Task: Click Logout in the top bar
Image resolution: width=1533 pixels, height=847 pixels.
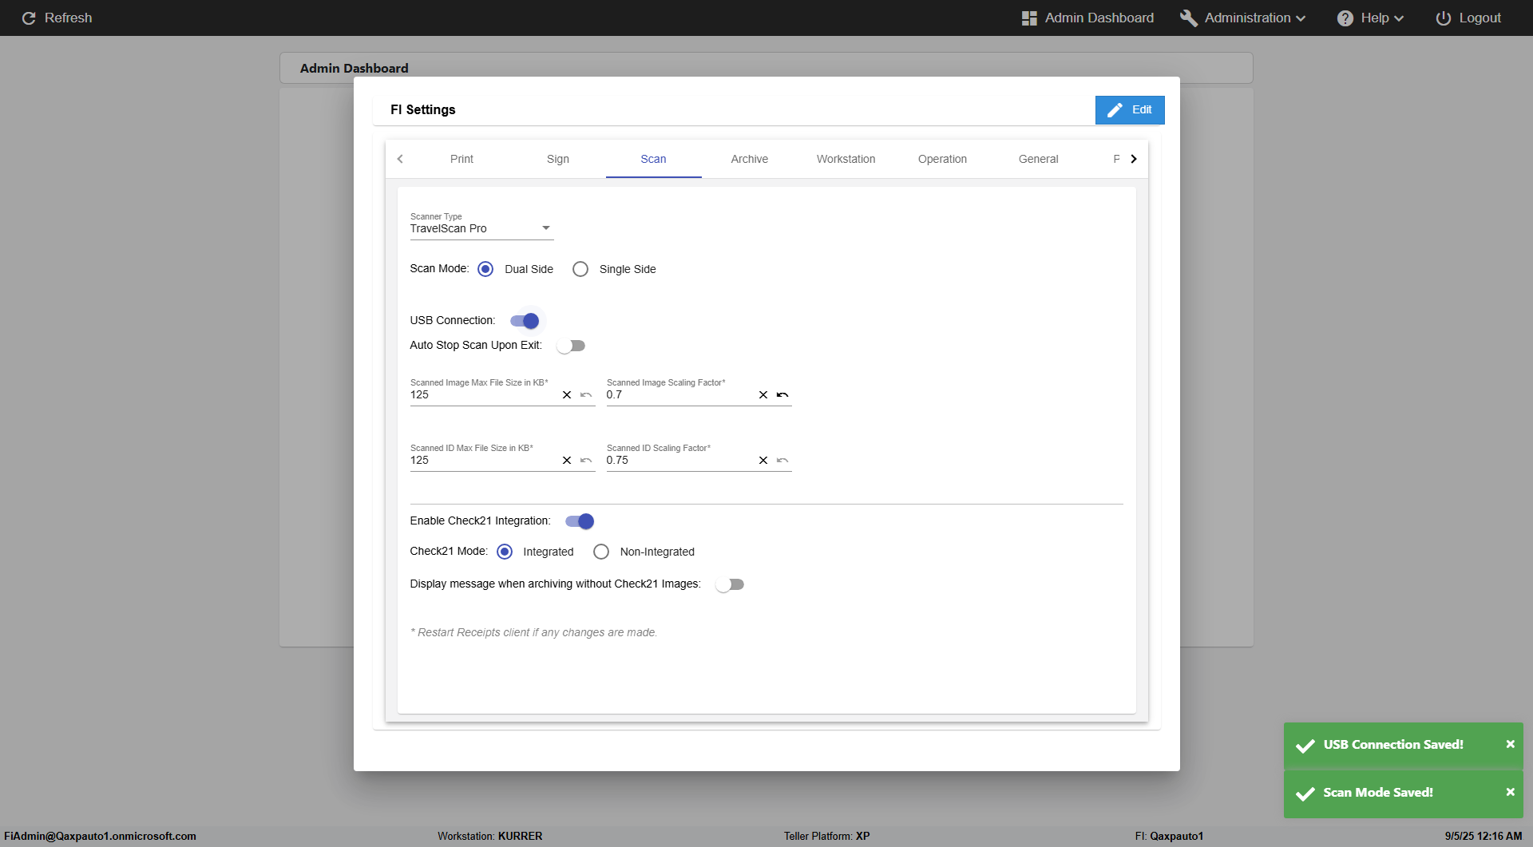Action: [x=1468, y=18]
